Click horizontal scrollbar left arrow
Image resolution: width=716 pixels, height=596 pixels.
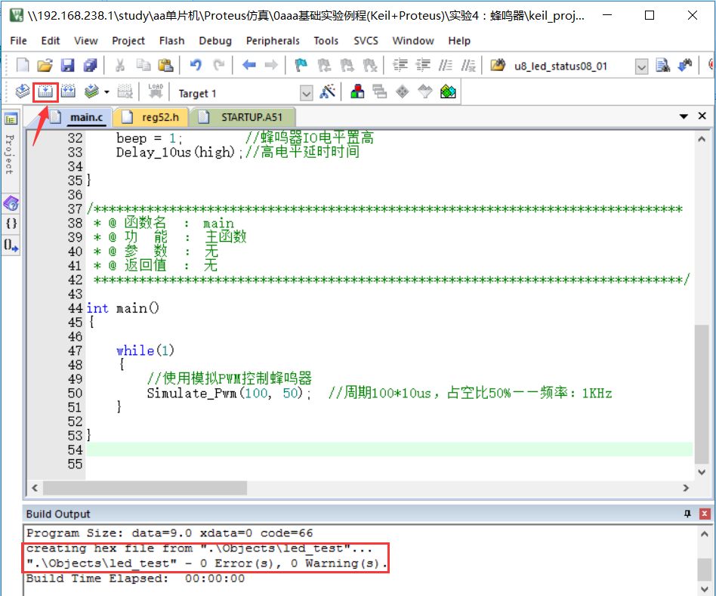(x=35, y=488)
